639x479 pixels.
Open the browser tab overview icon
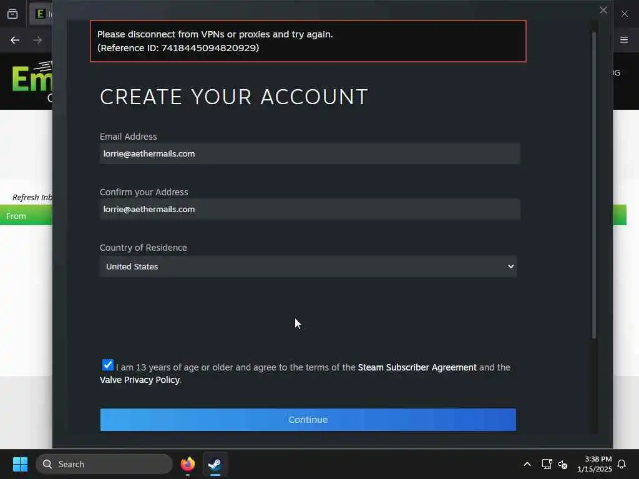pyautogui.click(x=12, y=14)
